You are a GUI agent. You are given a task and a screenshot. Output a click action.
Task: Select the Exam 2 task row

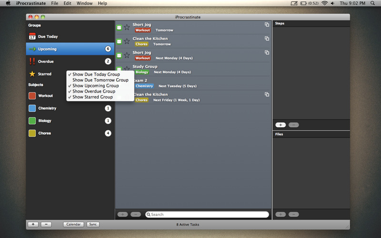[193, 83]
